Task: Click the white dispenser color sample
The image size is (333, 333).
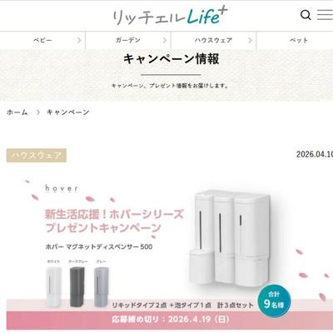Action: click(x=53, y=286)
